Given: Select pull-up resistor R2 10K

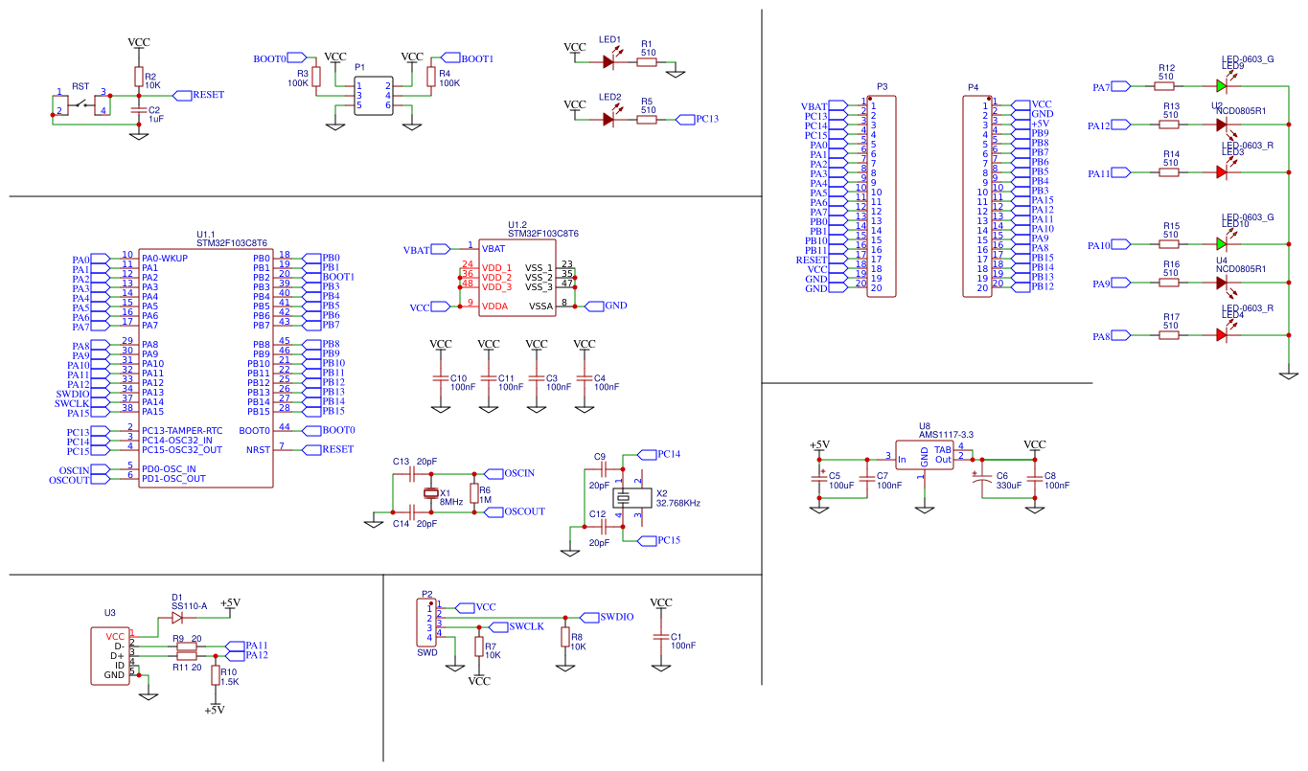Looking at the screenshot, I should tap(139, 77).
